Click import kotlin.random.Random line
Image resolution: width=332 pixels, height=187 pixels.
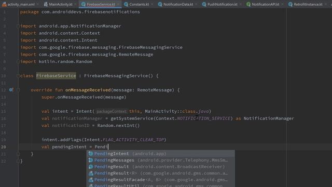[x=57, y=61]
